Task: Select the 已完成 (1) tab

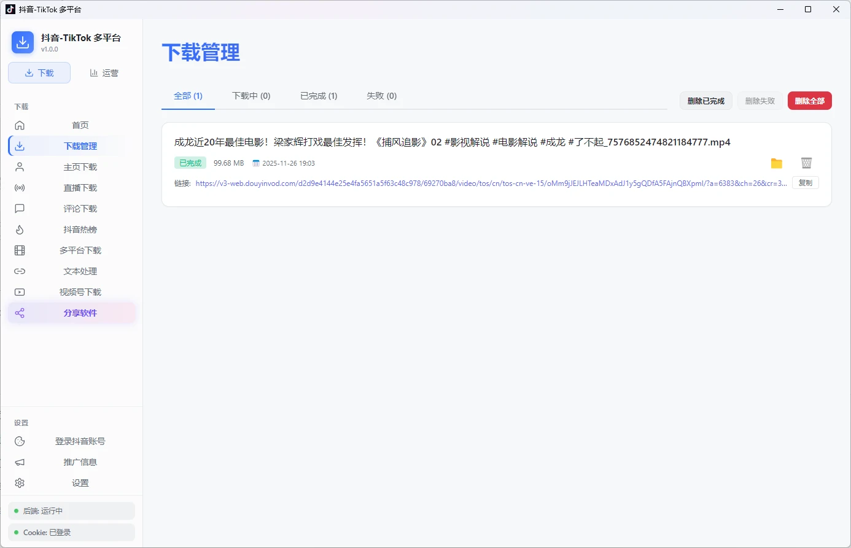Action: coord(319,96)
